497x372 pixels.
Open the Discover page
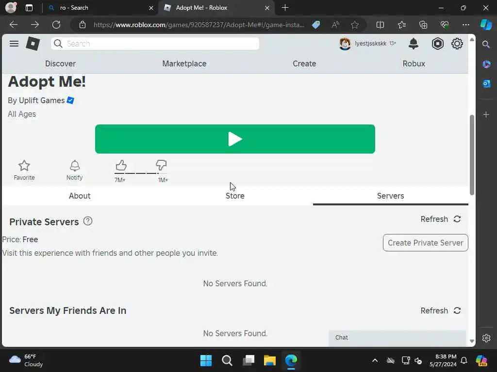(x=60, y=63)
